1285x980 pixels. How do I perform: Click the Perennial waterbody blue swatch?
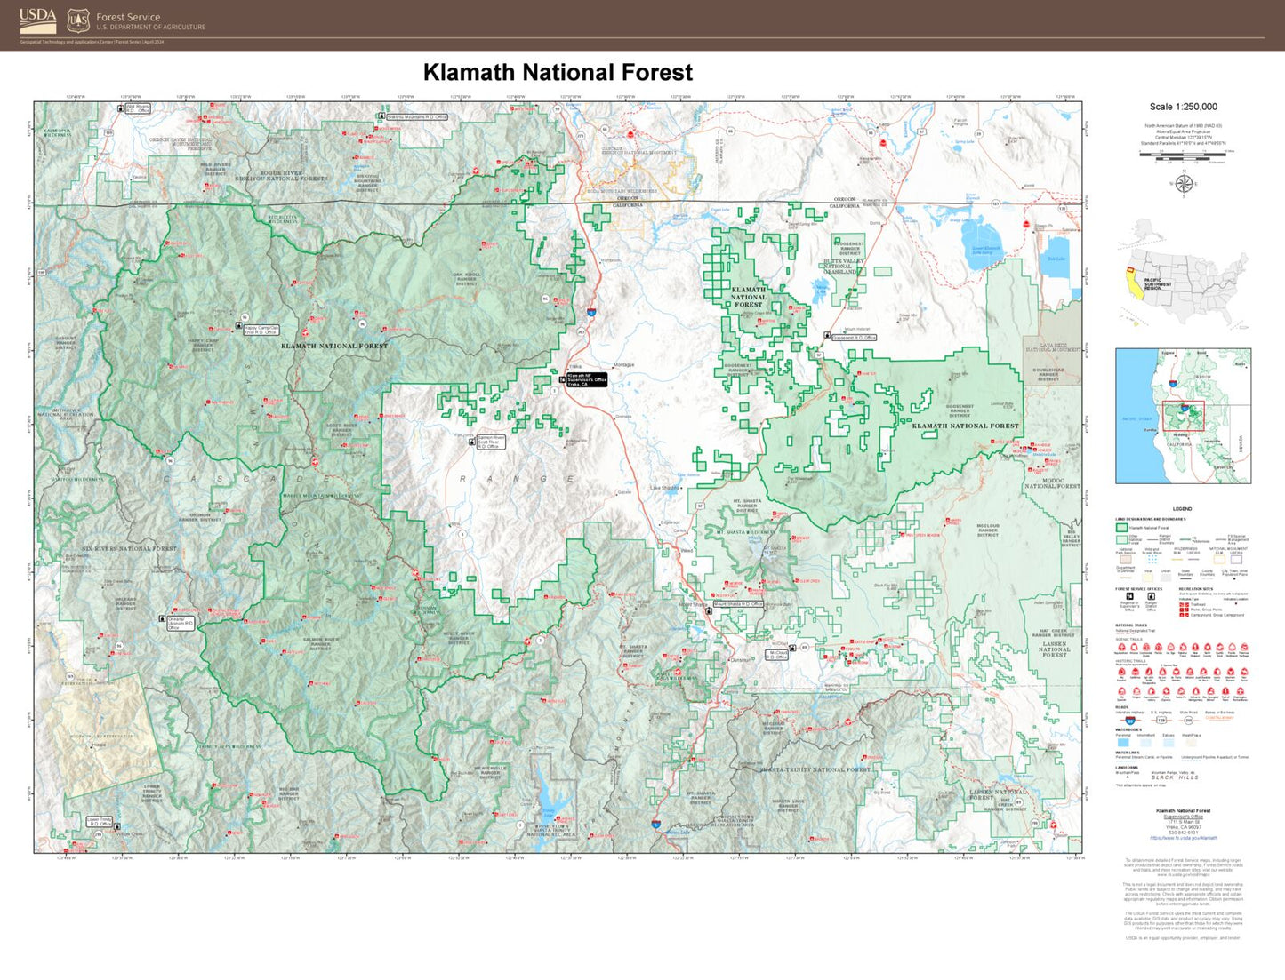coord(1123,743)
